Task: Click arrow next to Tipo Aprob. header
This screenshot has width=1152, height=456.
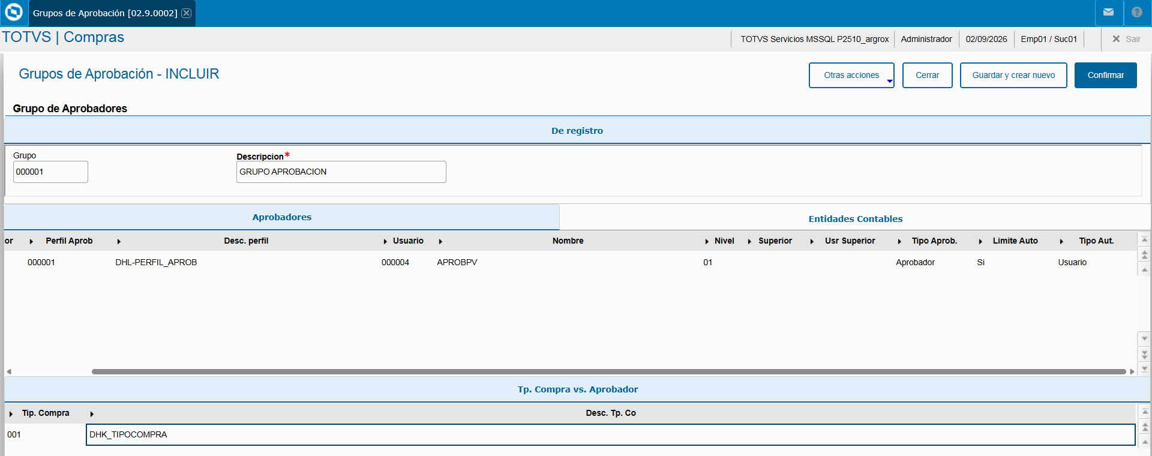Action: click(899, 241)
